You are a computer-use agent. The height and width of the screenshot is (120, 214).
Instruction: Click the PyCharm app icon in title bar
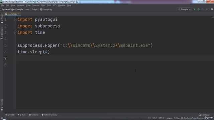click(1, 2)
